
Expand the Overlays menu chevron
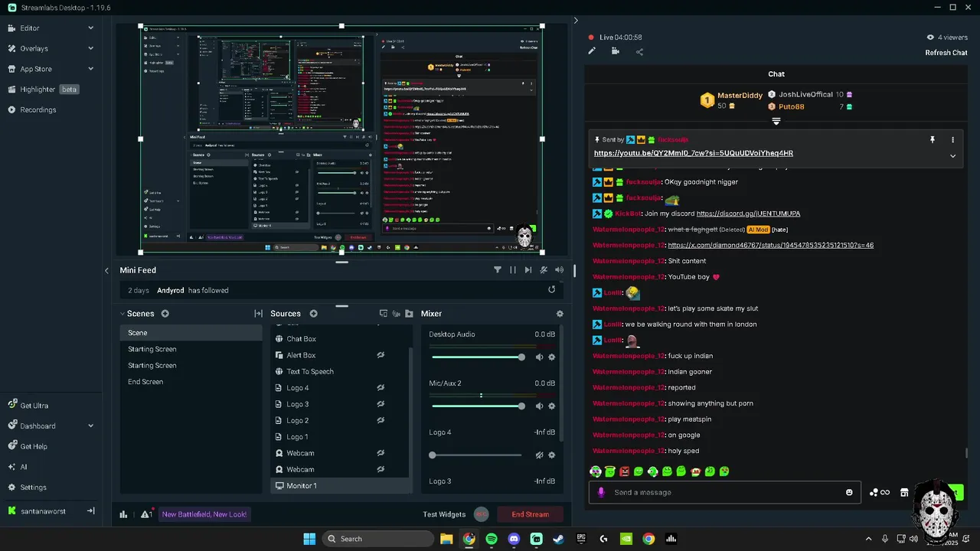point(90,48)
